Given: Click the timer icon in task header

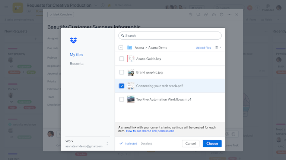Looking at the screenshot, I should (222, 14).
